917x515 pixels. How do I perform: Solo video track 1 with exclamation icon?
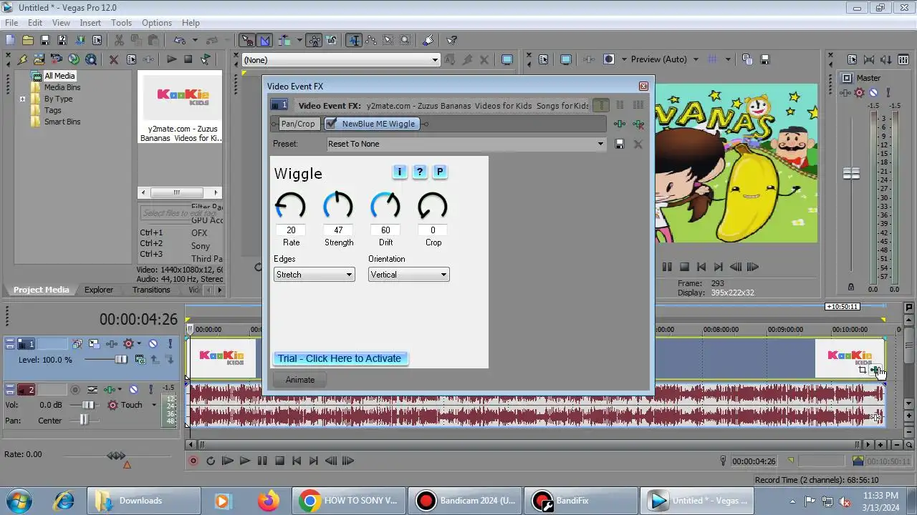[170, 344]
